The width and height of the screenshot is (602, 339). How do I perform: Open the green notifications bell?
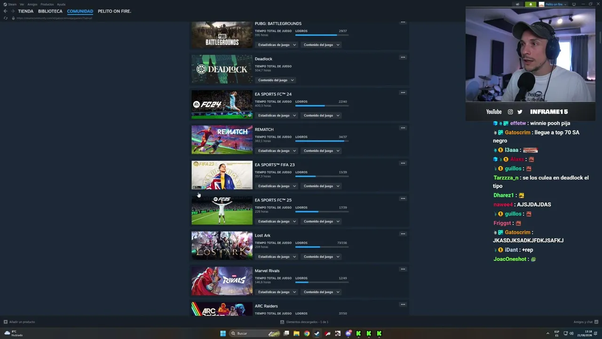pyautogui.click(x=531, y=4)
